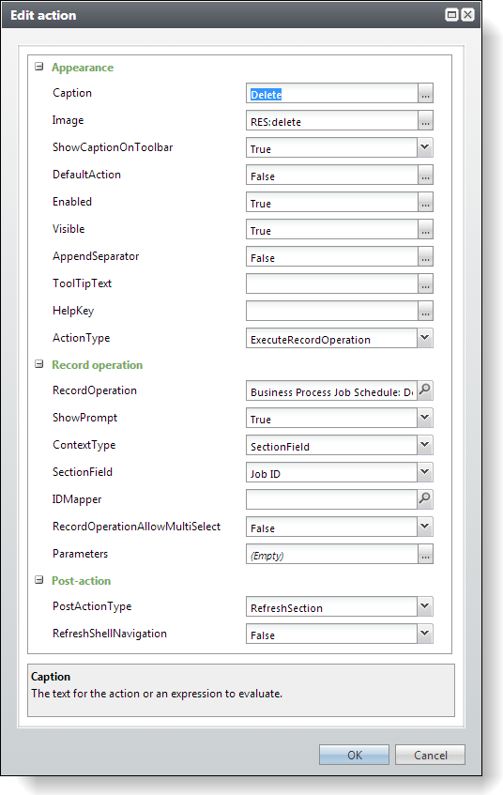This screenshot has width=503, height=795.
Task: Open the Visible expression ellipsis button
Action: 425,229
